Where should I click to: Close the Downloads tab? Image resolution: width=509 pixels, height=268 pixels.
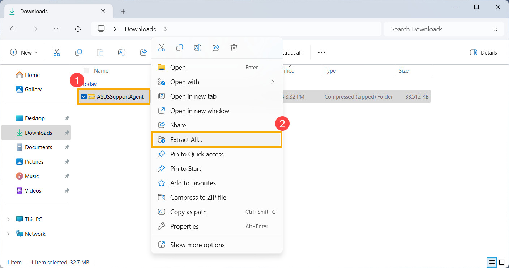click(103, 12)
